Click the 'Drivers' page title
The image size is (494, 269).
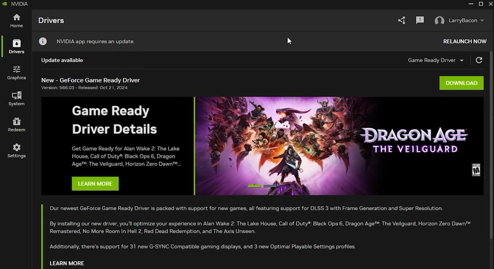(x=51, y=21)
